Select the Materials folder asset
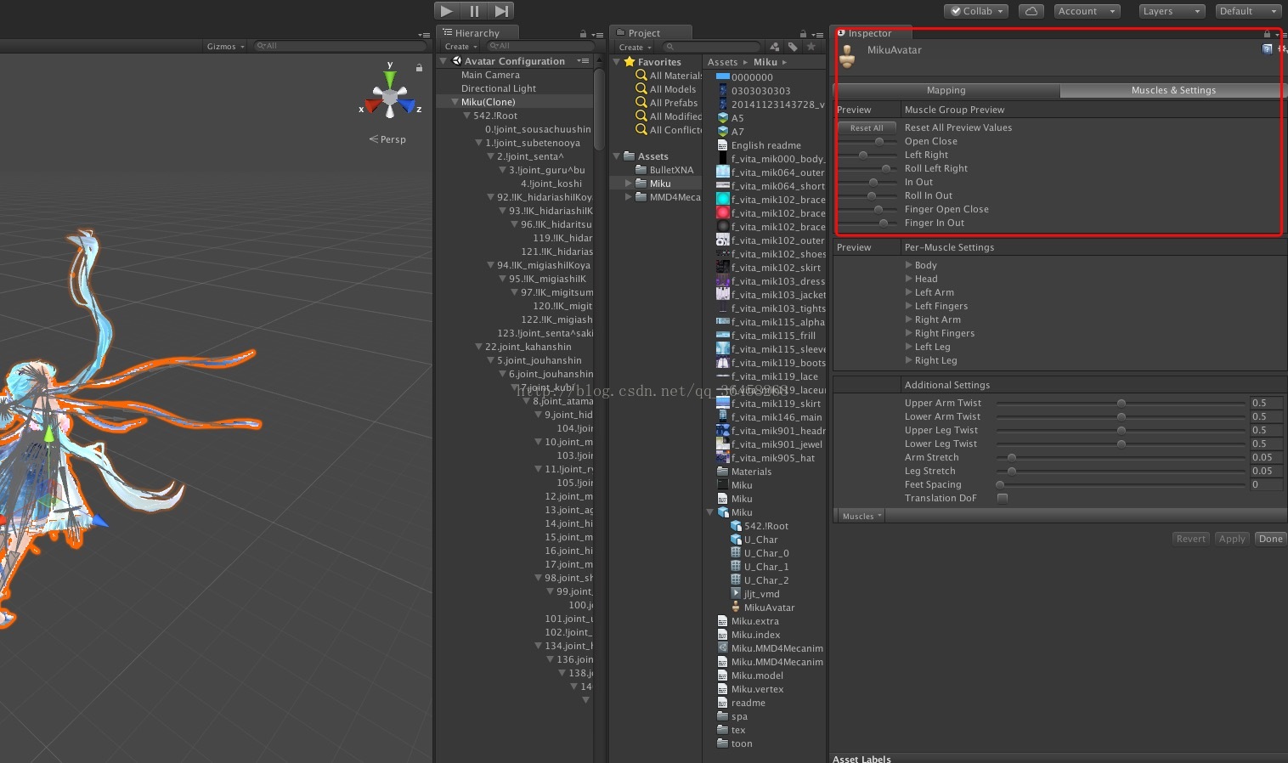The height and width of the screenshot is (763, 1288). coord(744,472)
